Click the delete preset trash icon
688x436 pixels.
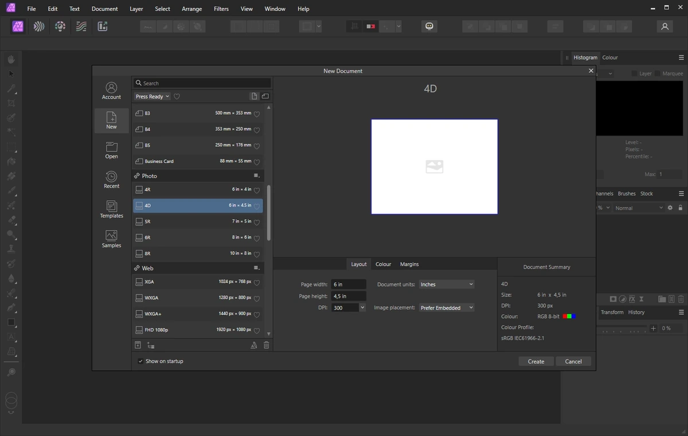[266, 345]
